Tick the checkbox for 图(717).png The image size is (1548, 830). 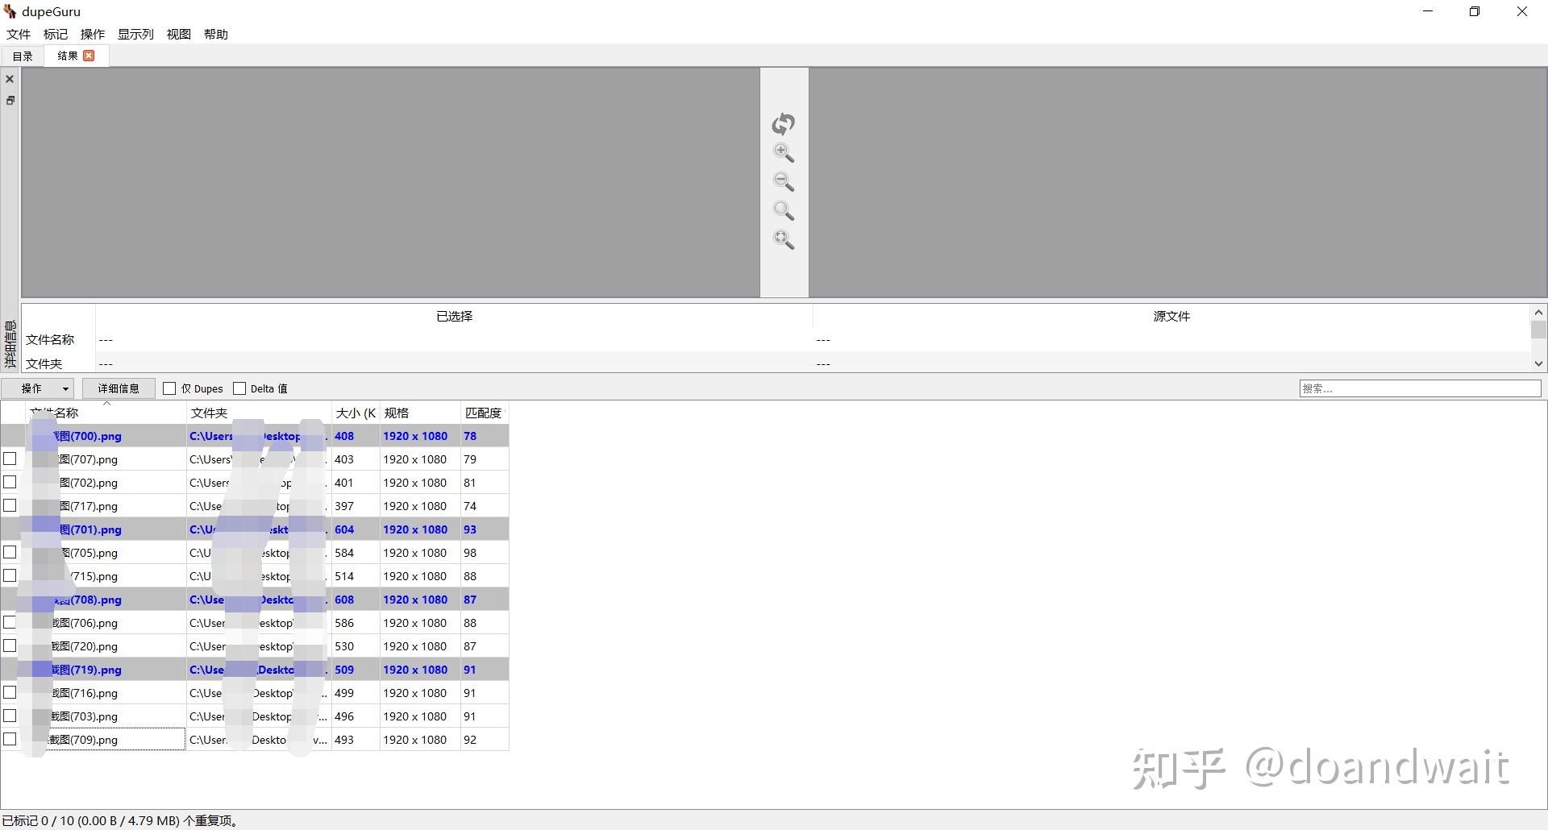click(10, 505)
